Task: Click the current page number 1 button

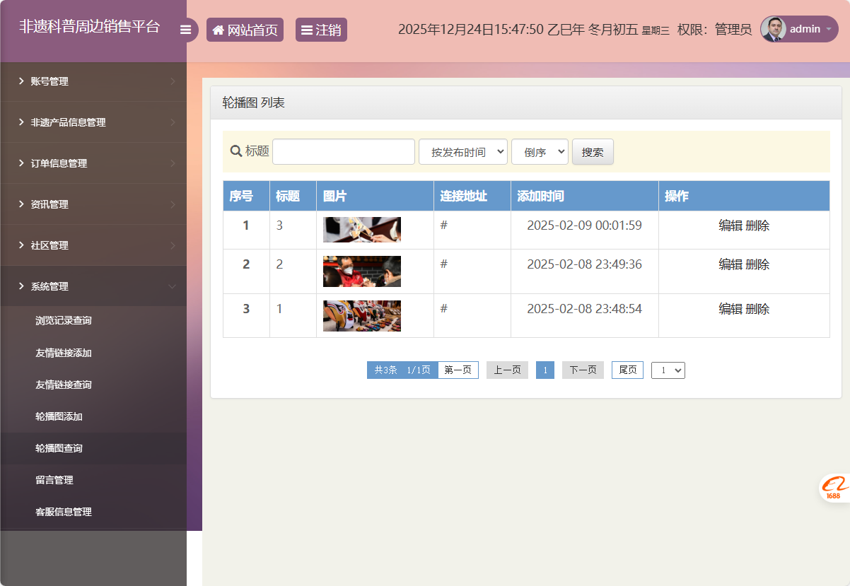Action: click(x=545, y=370)
